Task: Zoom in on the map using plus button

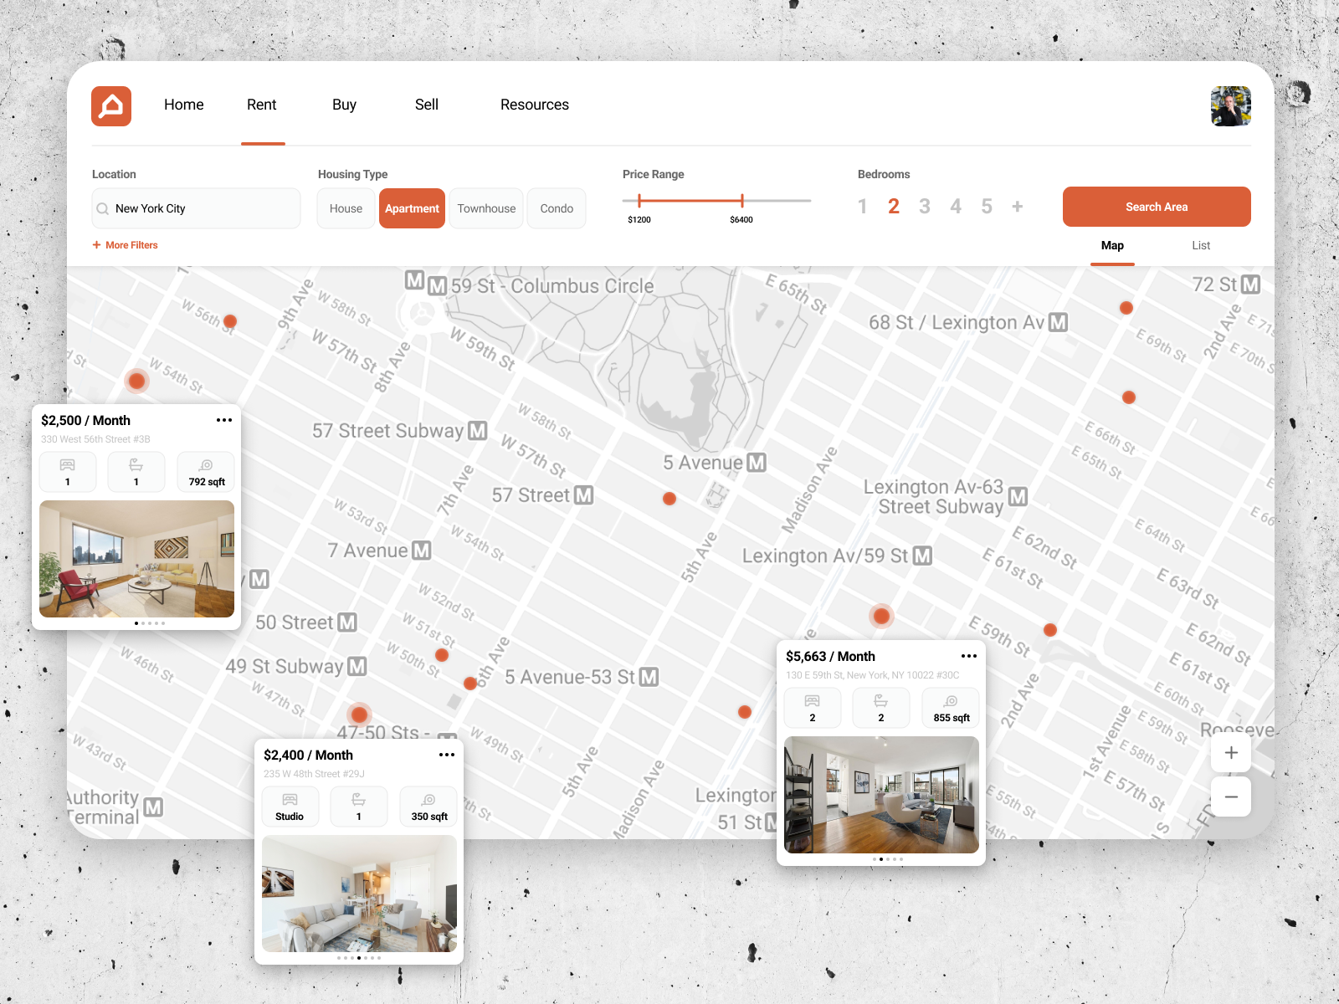Action: (x=1231, y=752)
